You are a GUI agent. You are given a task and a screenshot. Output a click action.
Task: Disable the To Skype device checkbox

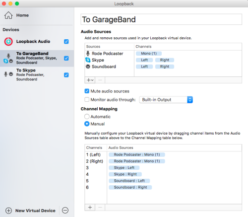[66, 75]
